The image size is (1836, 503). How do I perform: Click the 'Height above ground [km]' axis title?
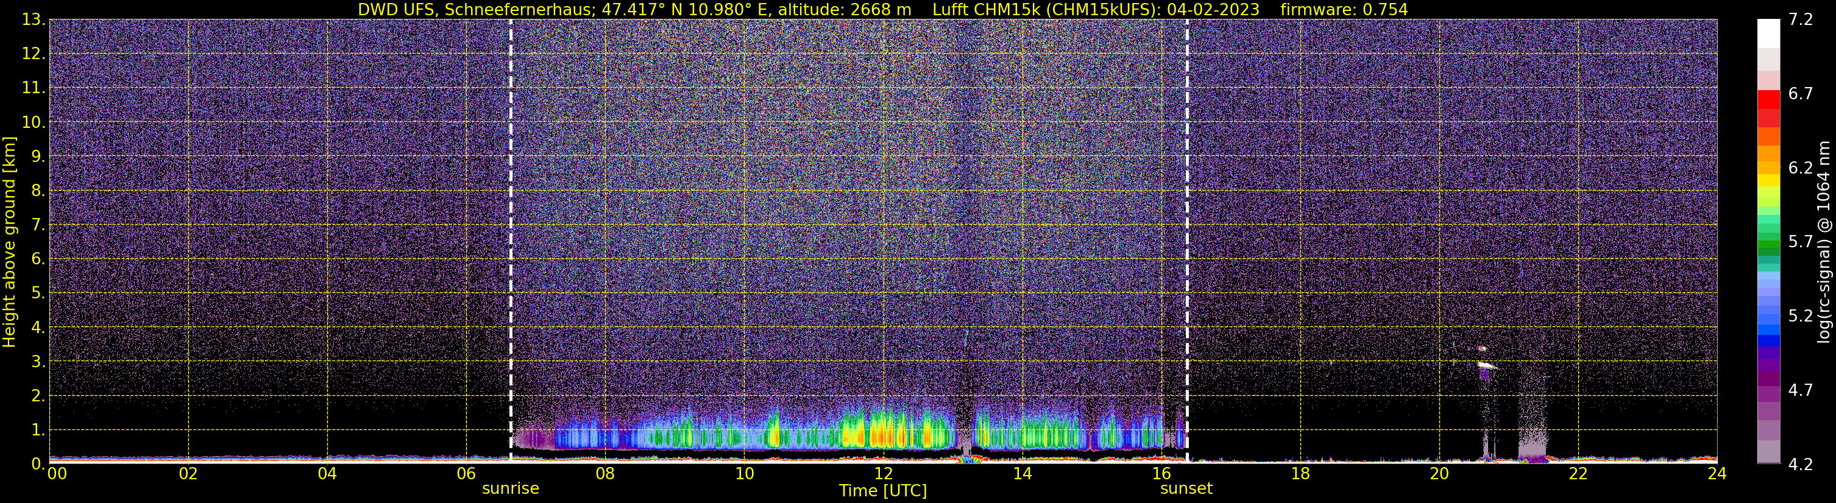tap(9, 242)
